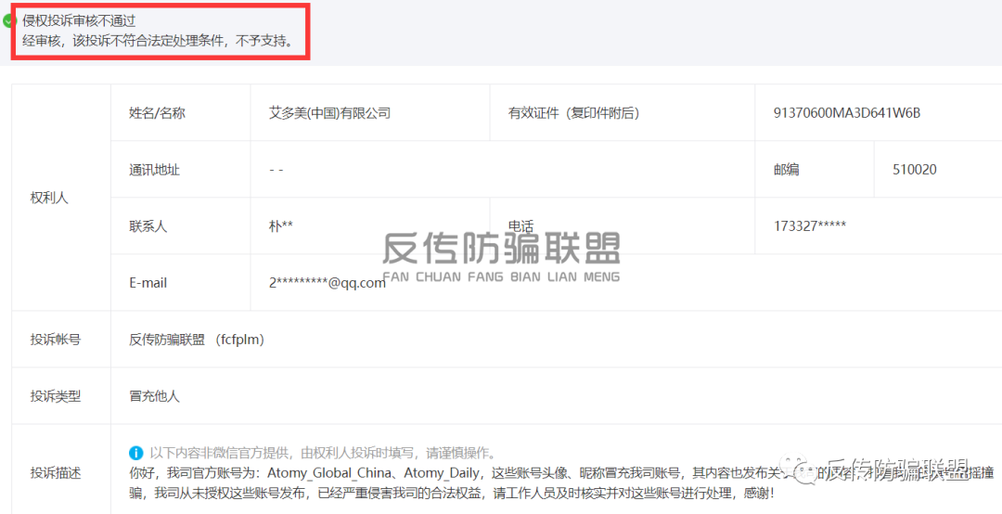Image resolution: width=1002 pixels, height=514 pixels.
Task: Click the '有效证件（复印件附后）' label
Action: tap(574, 114)
